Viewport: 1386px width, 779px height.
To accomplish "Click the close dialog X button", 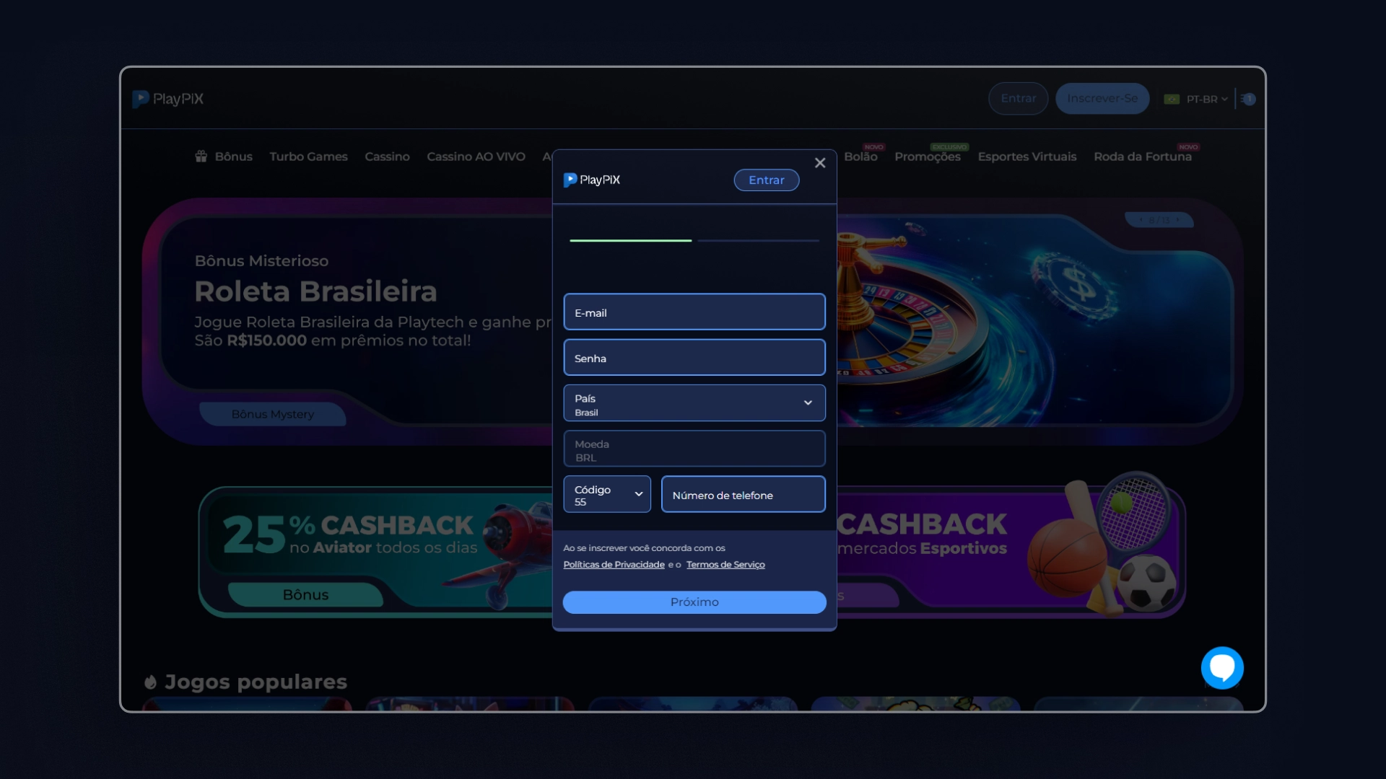I will pos(819,162).
